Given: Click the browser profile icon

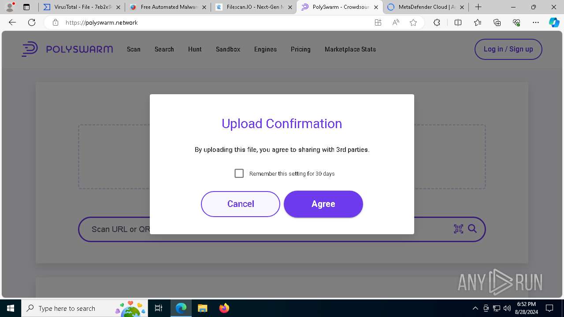Looking at the screenshot, I should pyautogui.click(x=9, y=7).
